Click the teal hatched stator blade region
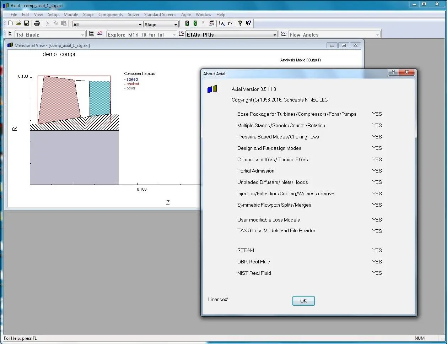447x344 pixels. tap(100, 98)
